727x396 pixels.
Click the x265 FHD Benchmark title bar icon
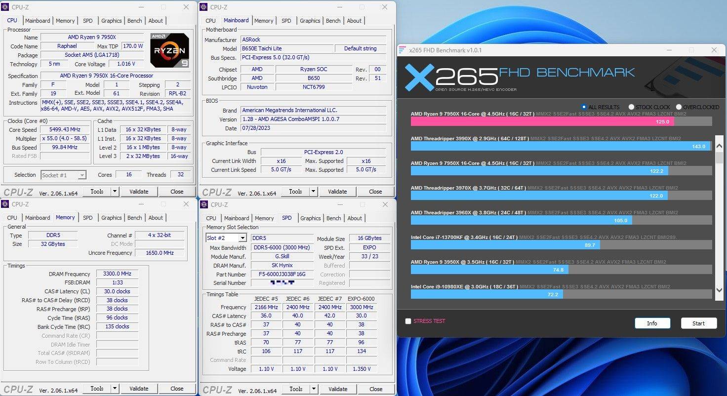(x=403, y=50)
